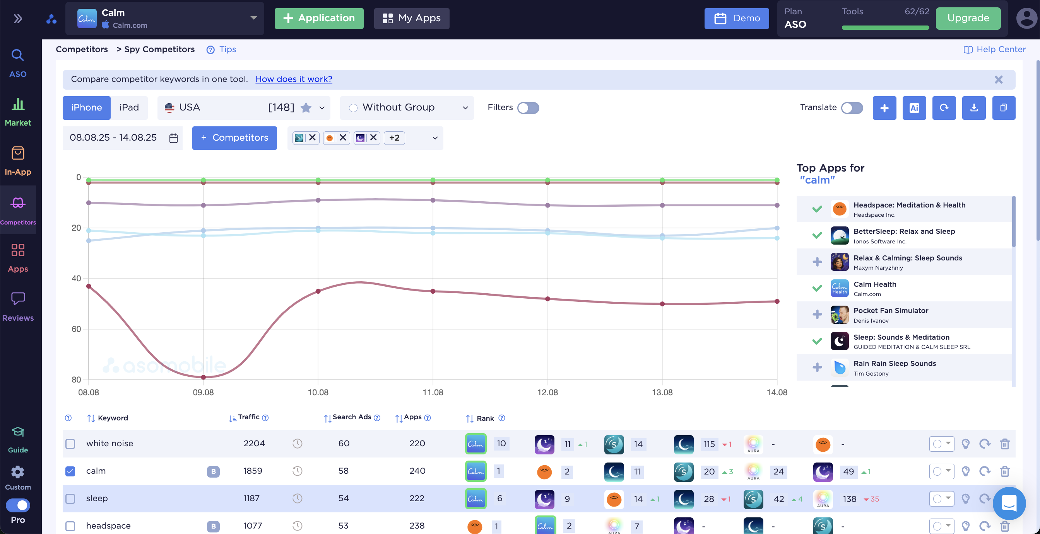The width and height of the screenshot is (1040, 534).
Task: Click the copy icon button in toolbar
Action: 1004,108
